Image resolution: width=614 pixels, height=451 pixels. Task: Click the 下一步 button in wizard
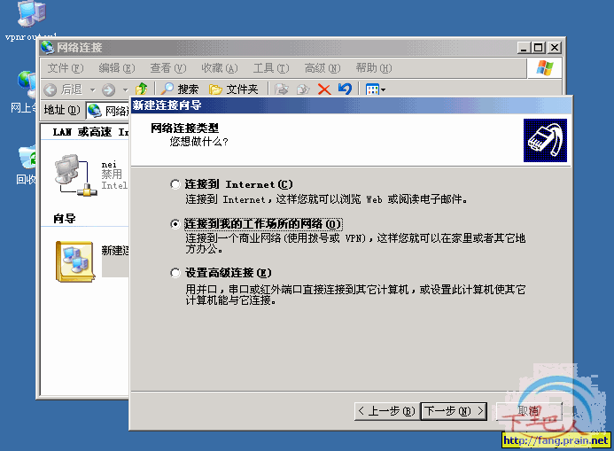click(x=454, y=411)
